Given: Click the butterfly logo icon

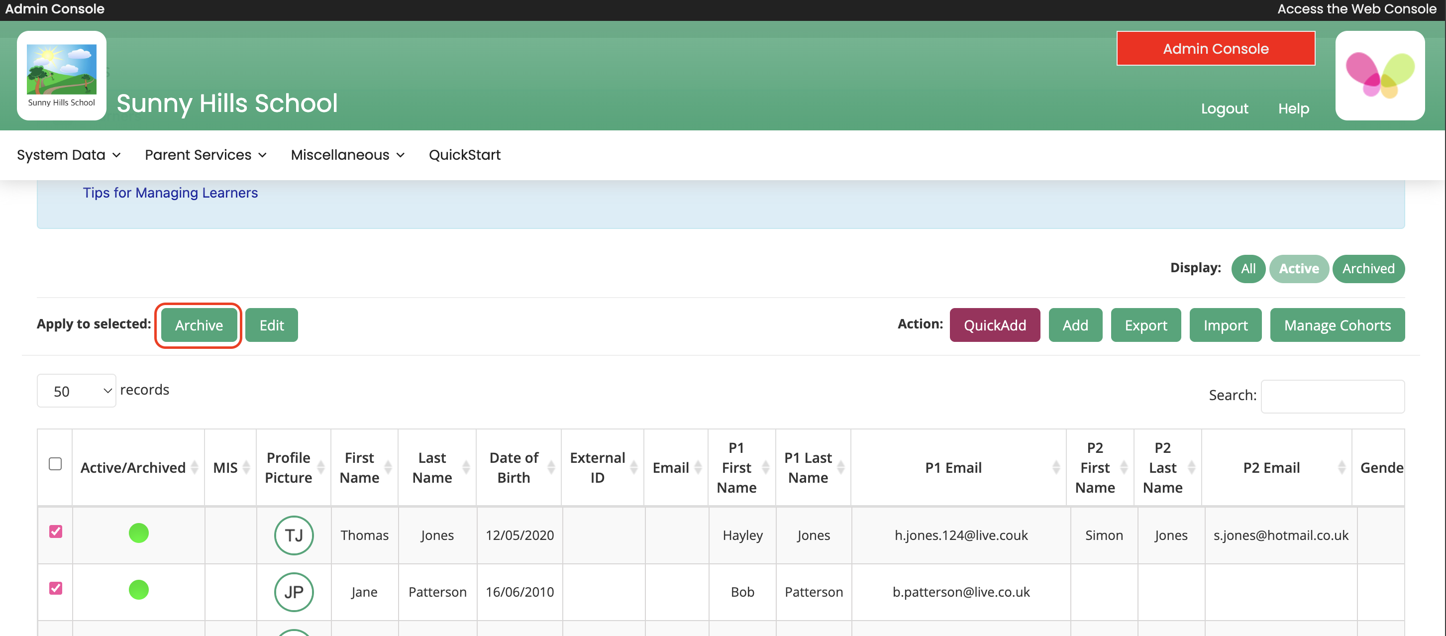Looking at the screenshot, I should click(x=1379, y=75).
